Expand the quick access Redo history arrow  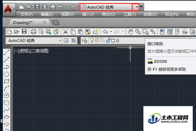(x=78, y=7)
